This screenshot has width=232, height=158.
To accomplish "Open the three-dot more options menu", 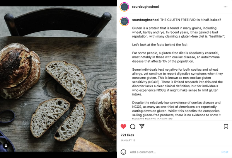I will click(x=225, y=7).
